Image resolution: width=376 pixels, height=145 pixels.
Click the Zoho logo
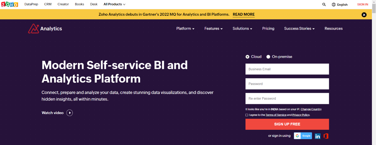click(x=10, y=4)
